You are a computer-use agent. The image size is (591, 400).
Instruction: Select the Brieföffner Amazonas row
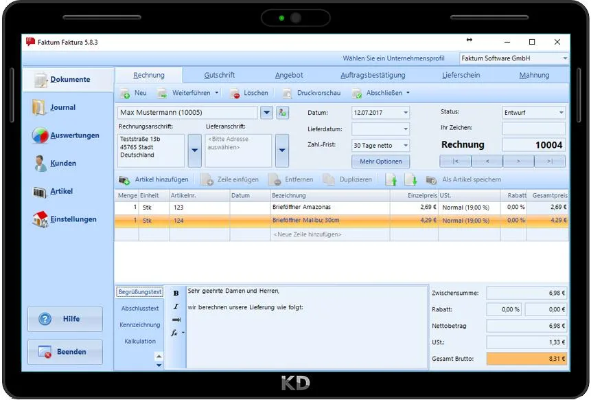(341, 207)
